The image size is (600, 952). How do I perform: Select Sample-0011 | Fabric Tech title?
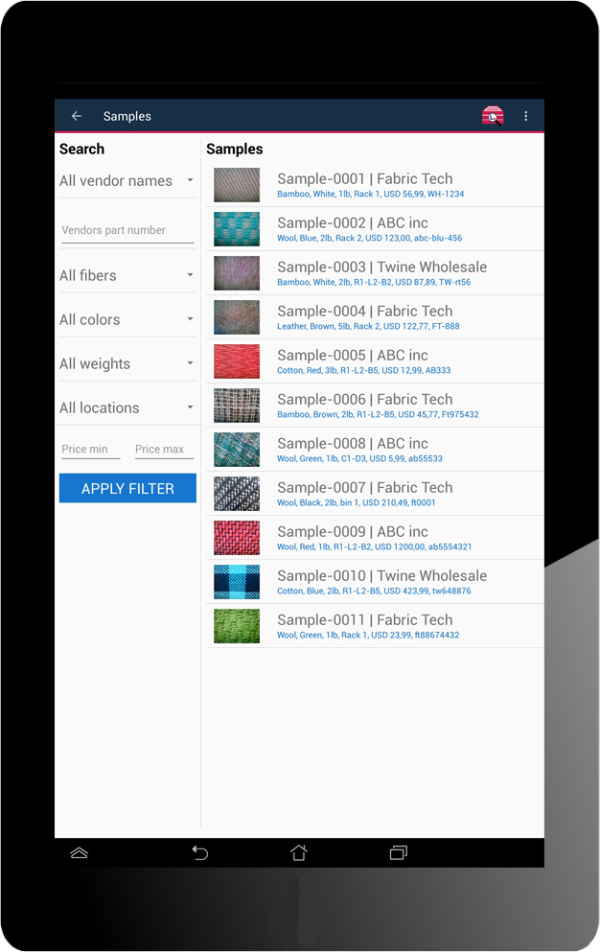coord(365,620)
